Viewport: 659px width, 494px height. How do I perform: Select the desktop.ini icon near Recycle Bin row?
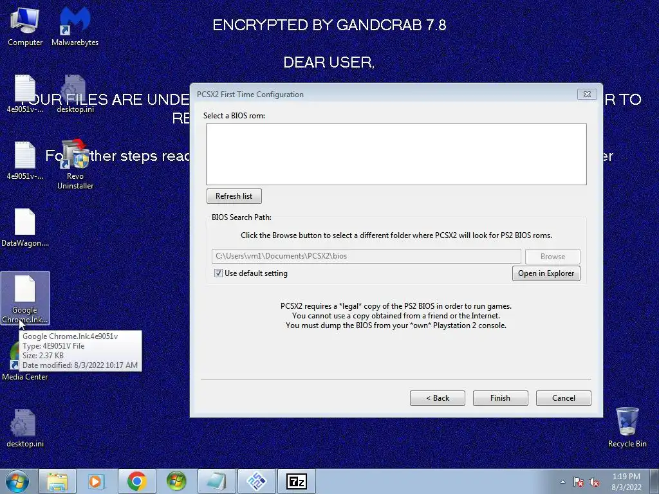click(x=25, y=428)
